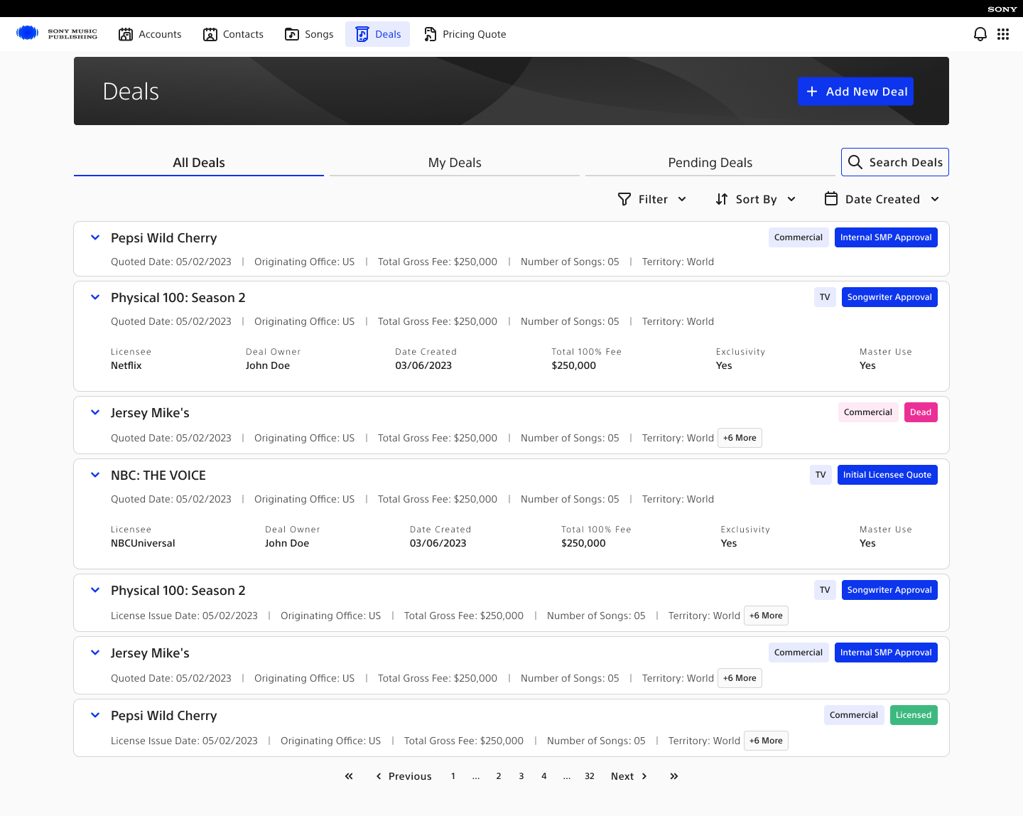Screen dimensions: 1023x816
Task: Click the Songs nav icon
Action: tap(292, 34)
